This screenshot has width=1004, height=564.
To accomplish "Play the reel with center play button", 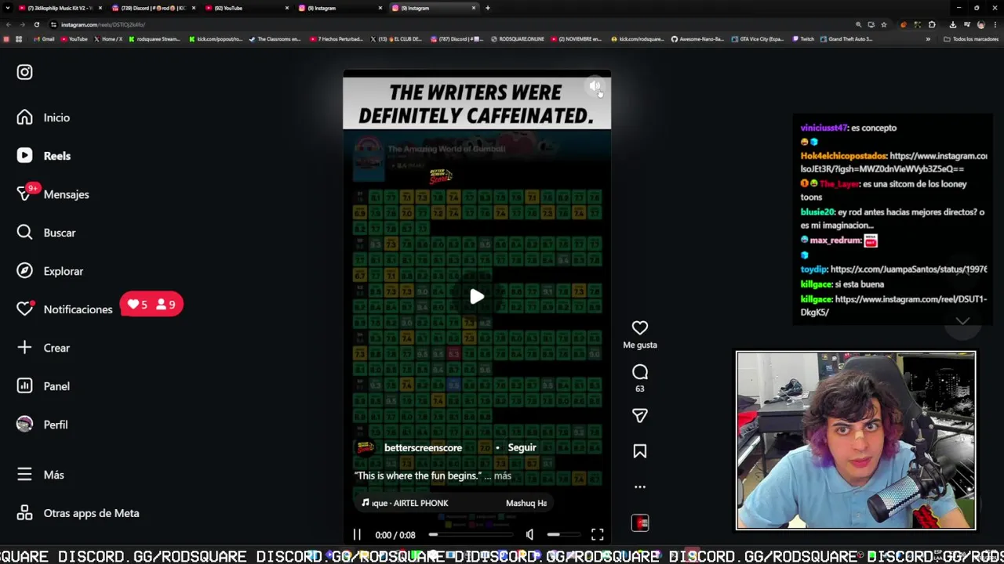I will 477,297.
